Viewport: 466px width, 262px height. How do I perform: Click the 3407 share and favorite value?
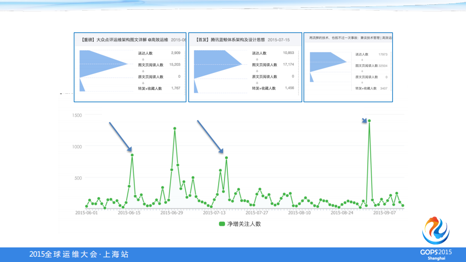384,88
